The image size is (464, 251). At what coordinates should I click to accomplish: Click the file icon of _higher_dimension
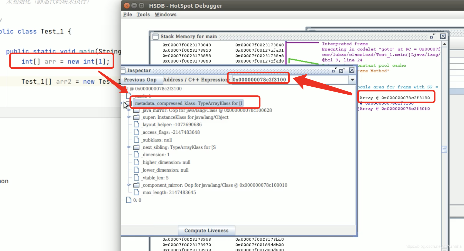pos(136,162)
